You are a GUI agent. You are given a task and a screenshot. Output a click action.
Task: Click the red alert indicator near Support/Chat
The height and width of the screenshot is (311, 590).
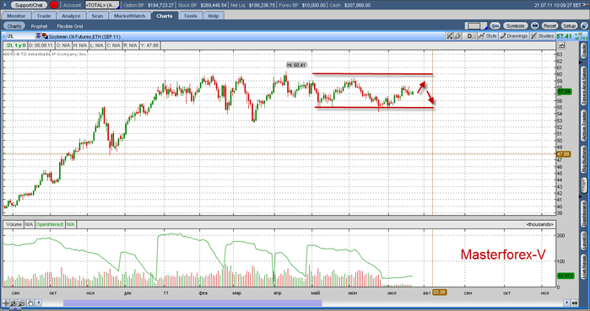click(53, 5)
